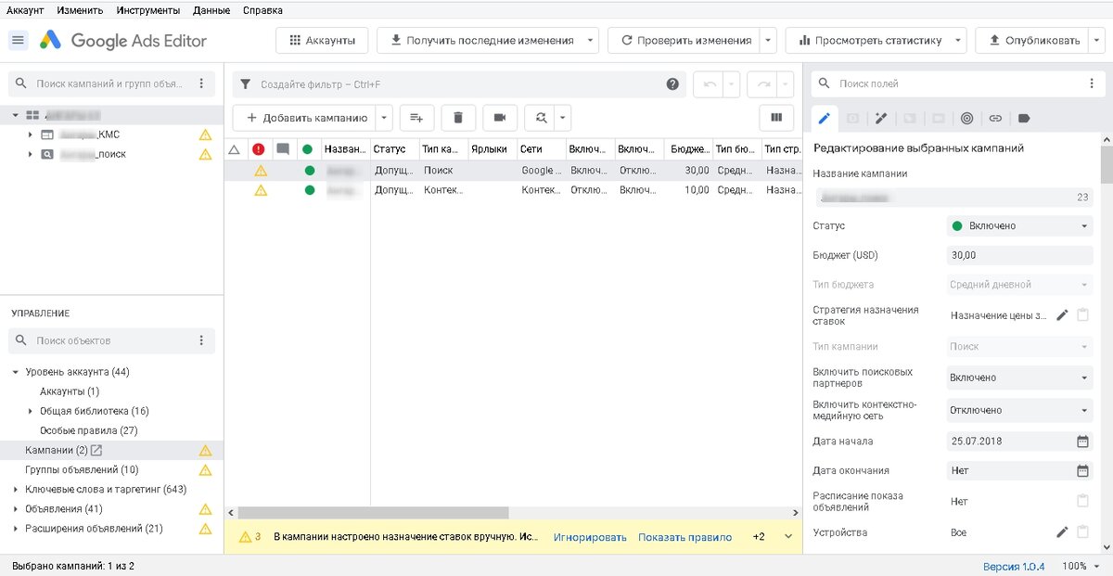Open the Инструменты menu
1113x576 pixels.
click(x=148, y=10)
